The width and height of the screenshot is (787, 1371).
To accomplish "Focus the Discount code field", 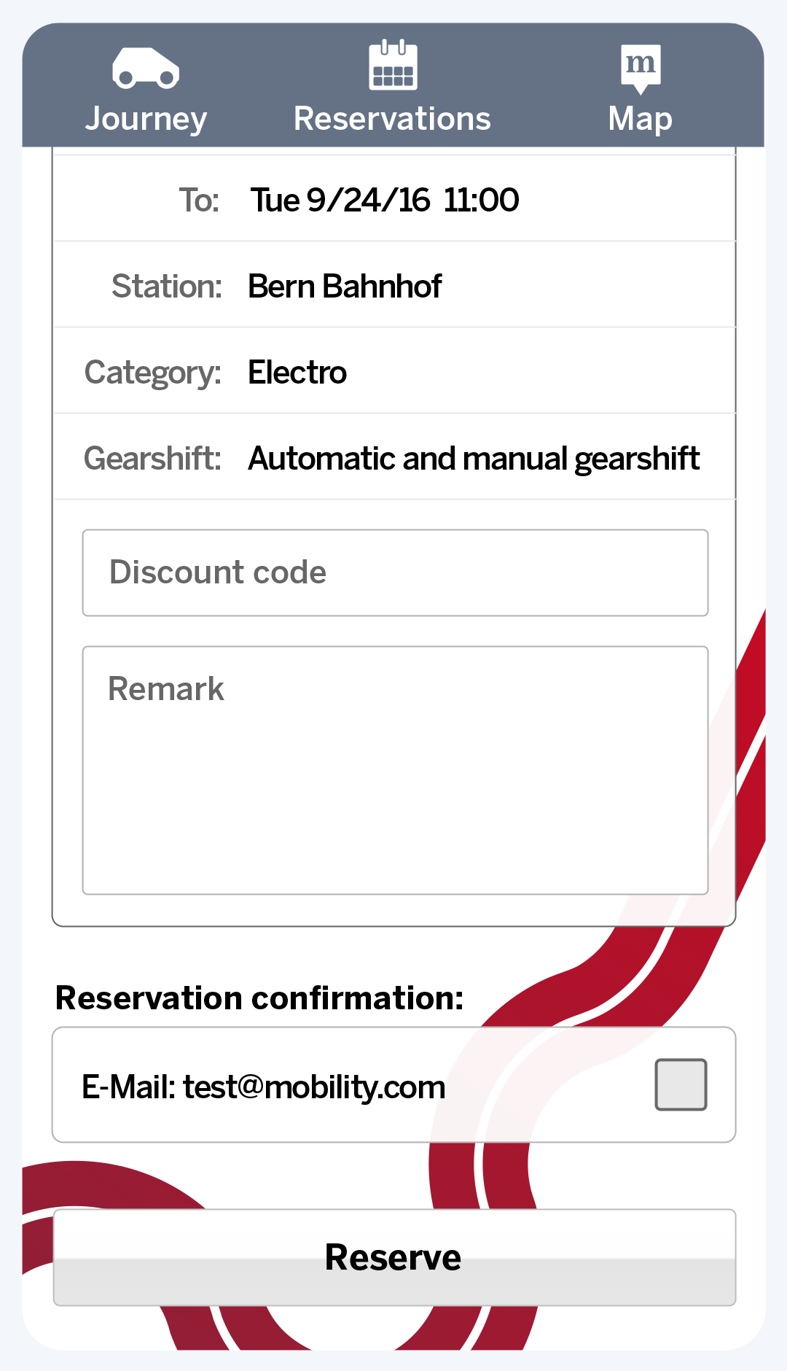I will (395, 572).
